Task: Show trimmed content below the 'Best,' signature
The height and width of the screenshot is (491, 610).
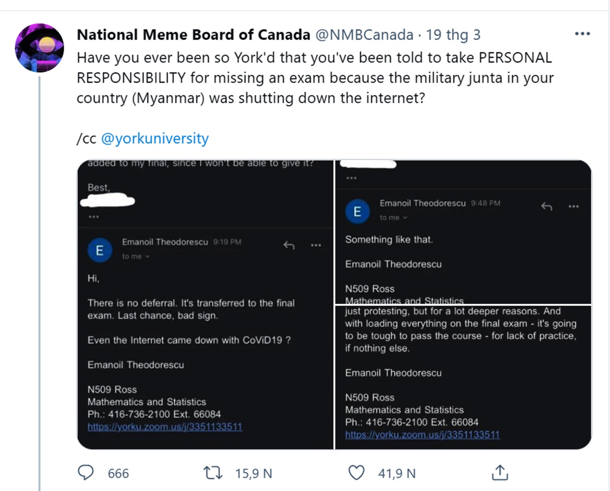Action: [x=94, y=217]
